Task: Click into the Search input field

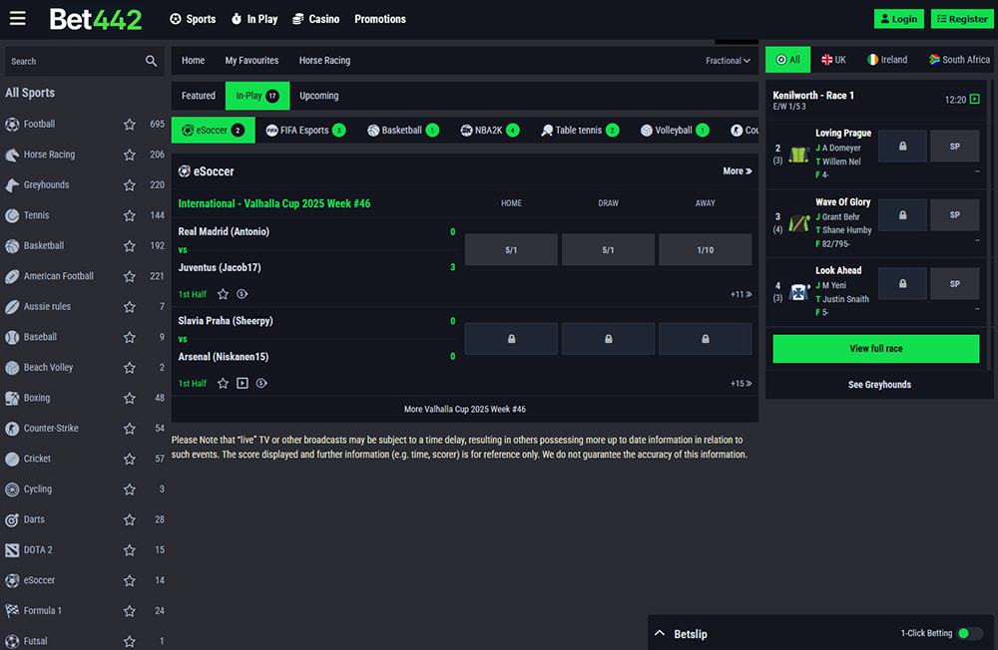Action: click(75, 61)
